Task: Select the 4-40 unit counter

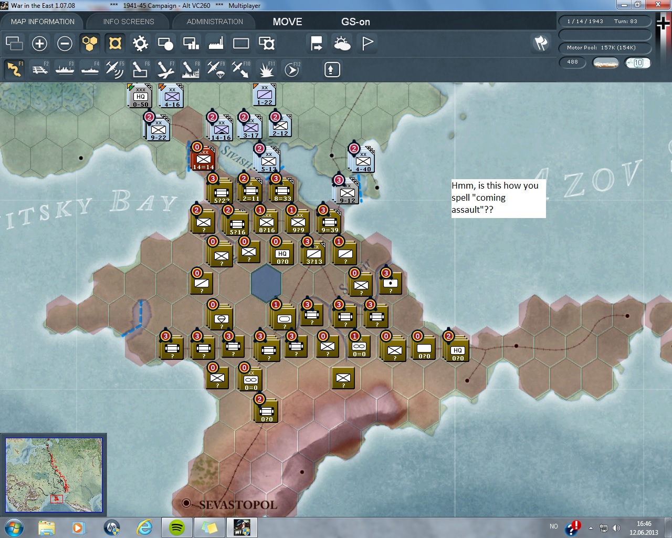Action: pyautogui.click(x=363, y=161)
